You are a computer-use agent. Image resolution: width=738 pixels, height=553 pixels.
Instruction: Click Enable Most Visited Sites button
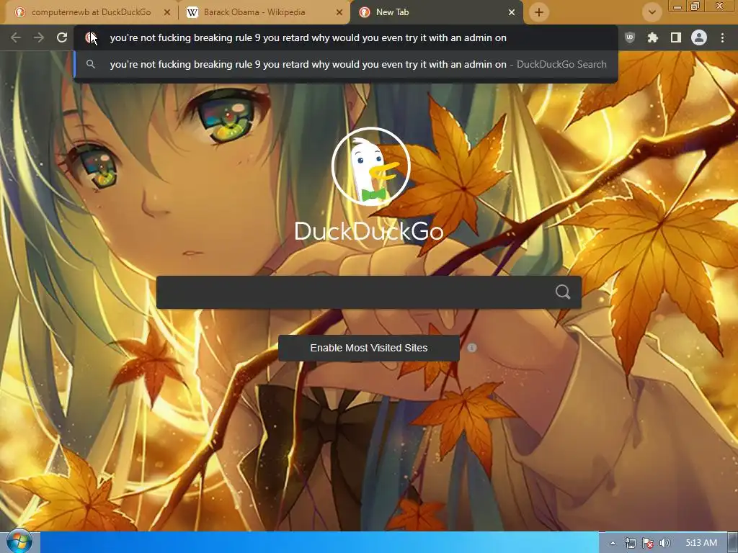[368, 348]
